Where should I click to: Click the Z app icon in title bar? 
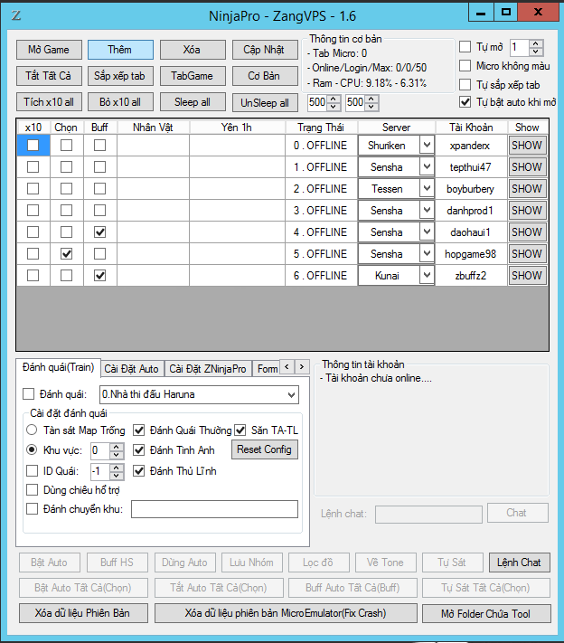pyautogui.click(x=16, y=14)
